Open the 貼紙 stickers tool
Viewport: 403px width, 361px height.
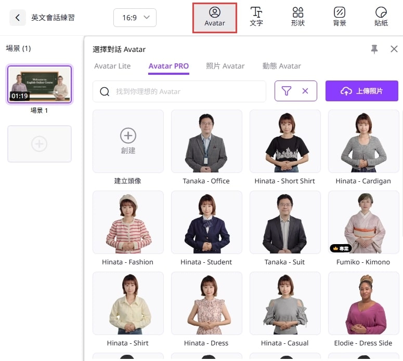tap(381, 17)
